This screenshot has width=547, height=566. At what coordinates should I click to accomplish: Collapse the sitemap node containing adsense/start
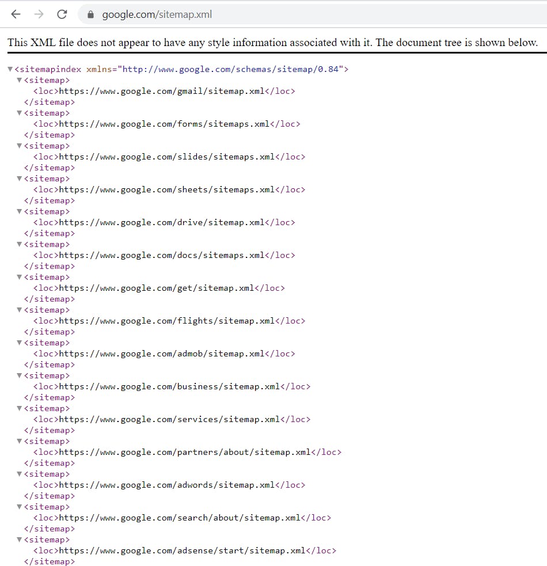[20, 540]
